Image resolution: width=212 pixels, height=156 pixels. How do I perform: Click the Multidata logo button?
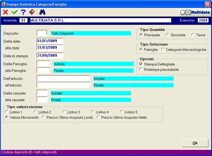pyautogui.click(x=195, y=12)
